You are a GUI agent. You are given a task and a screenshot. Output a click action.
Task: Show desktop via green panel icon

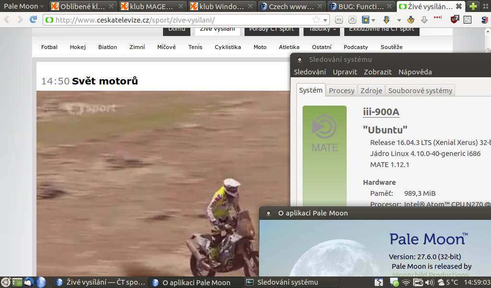point(18,282)
